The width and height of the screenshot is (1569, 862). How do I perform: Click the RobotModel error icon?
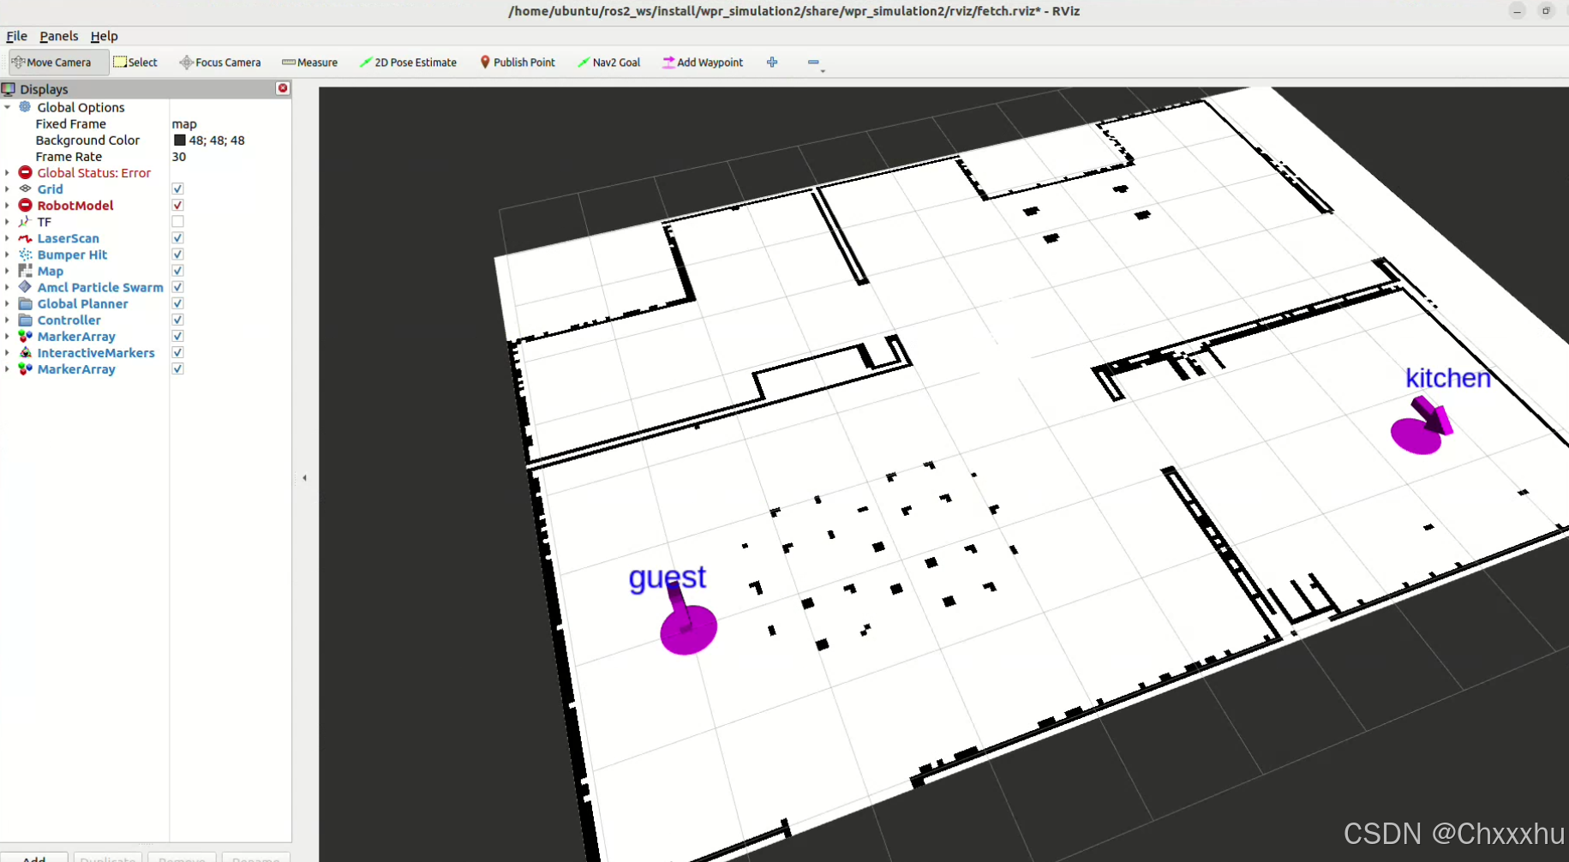[25, 205]
